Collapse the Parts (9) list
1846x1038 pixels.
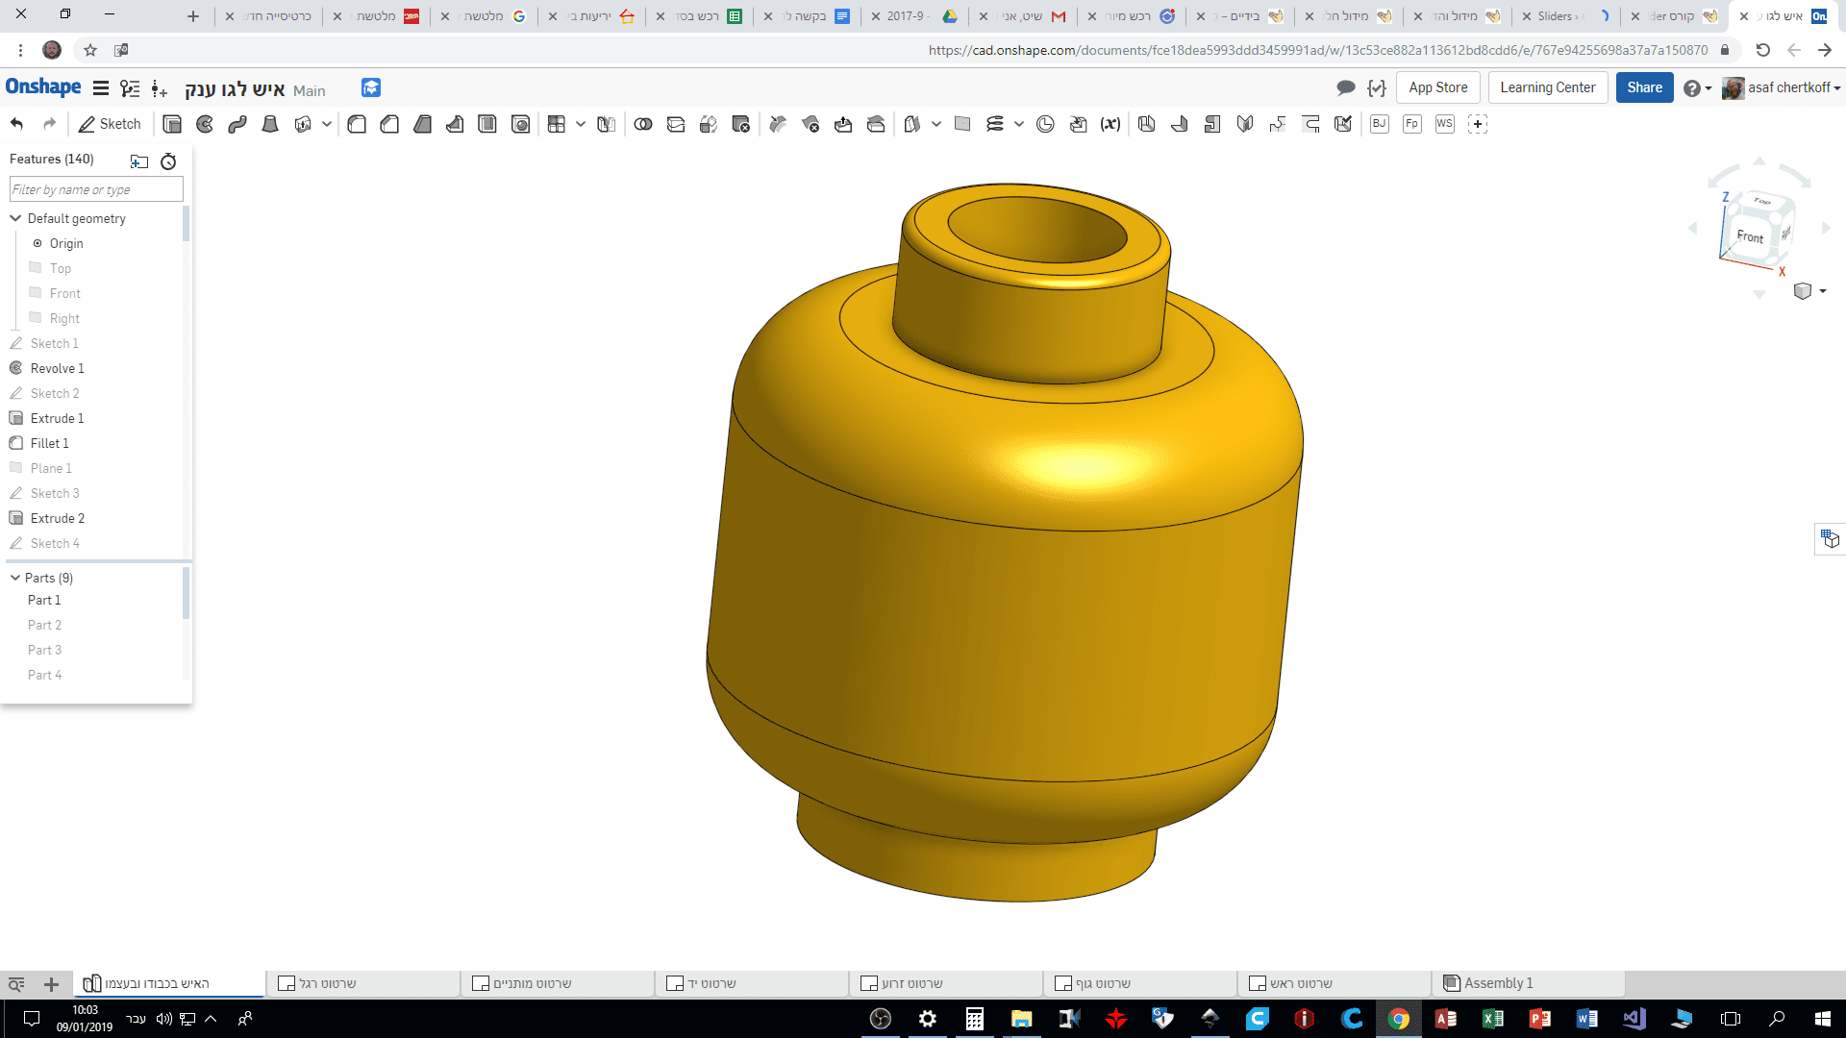(x=15, y=578)
